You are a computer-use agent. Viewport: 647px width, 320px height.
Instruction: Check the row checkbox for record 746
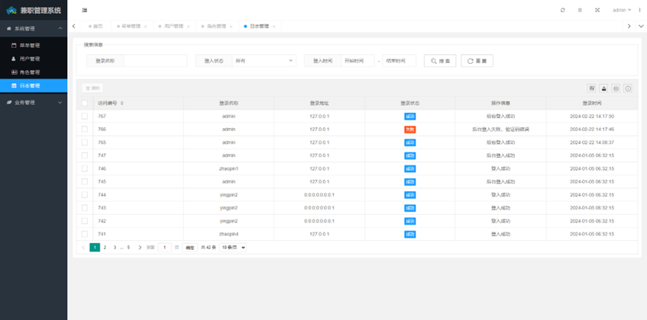(85, 168)
